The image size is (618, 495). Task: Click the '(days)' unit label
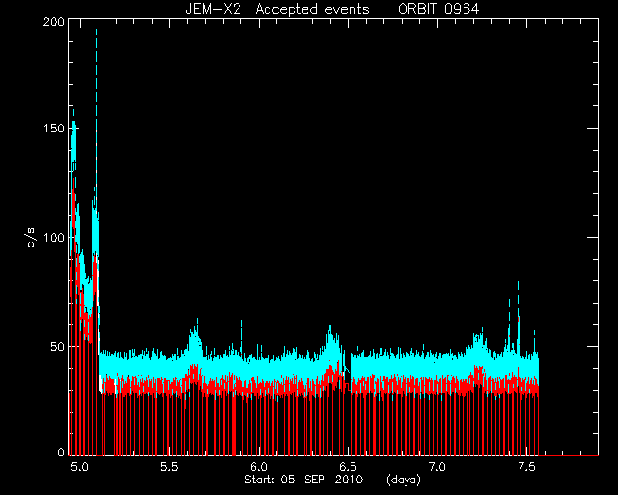pos(404,480)
